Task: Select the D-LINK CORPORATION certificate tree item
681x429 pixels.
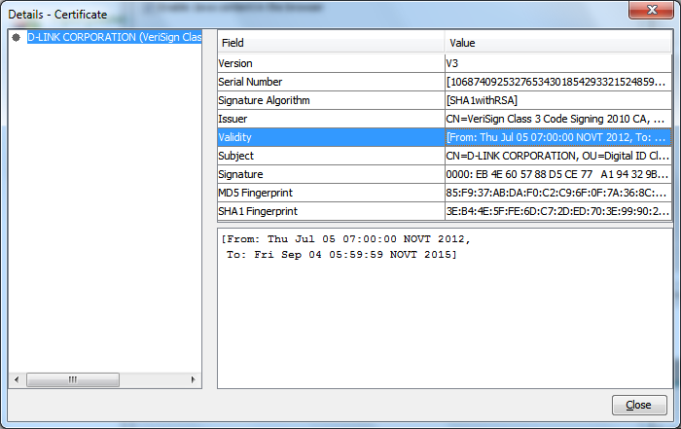Action: (113, 37)
